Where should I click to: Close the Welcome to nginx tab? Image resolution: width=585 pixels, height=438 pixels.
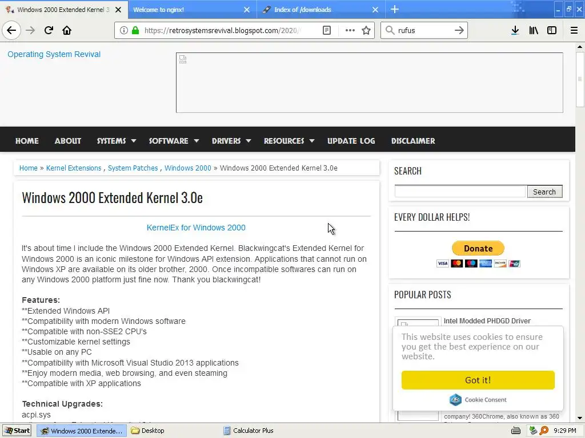pos(247,10)
